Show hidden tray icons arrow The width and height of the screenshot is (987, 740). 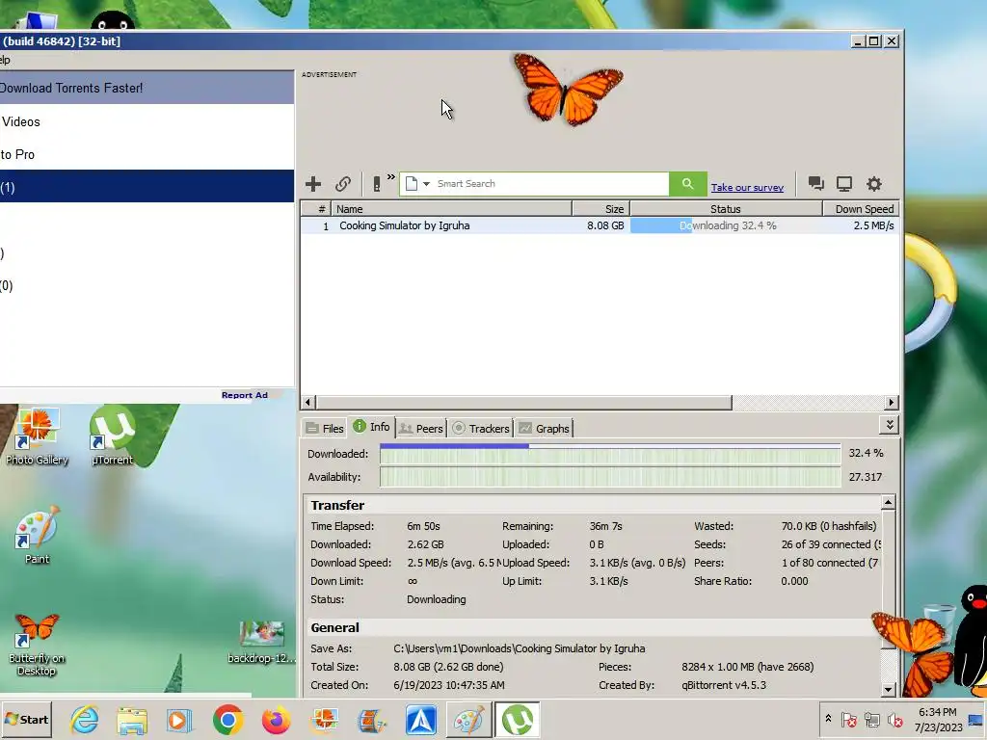click(x=828, y=719)
